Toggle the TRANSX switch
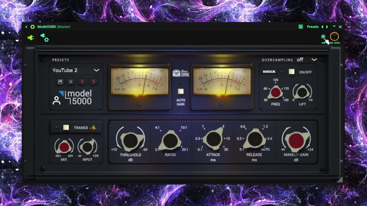 pyautogui.click(x=66, y=128)
